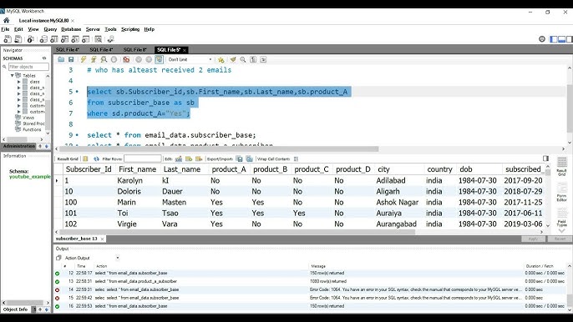
Task: Save the SQL script with floppy icon
Action: 71,59
